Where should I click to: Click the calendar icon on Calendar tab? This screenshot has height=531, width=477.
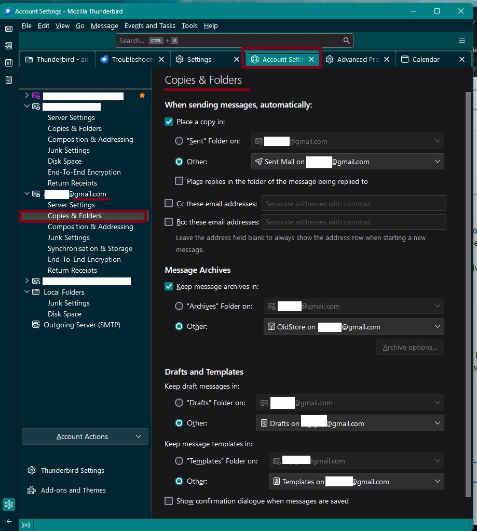[x=405, y=59]
